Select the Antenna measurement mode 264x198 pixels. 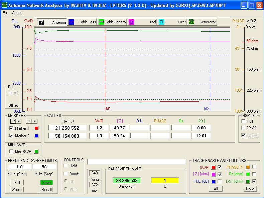[52, 22]
